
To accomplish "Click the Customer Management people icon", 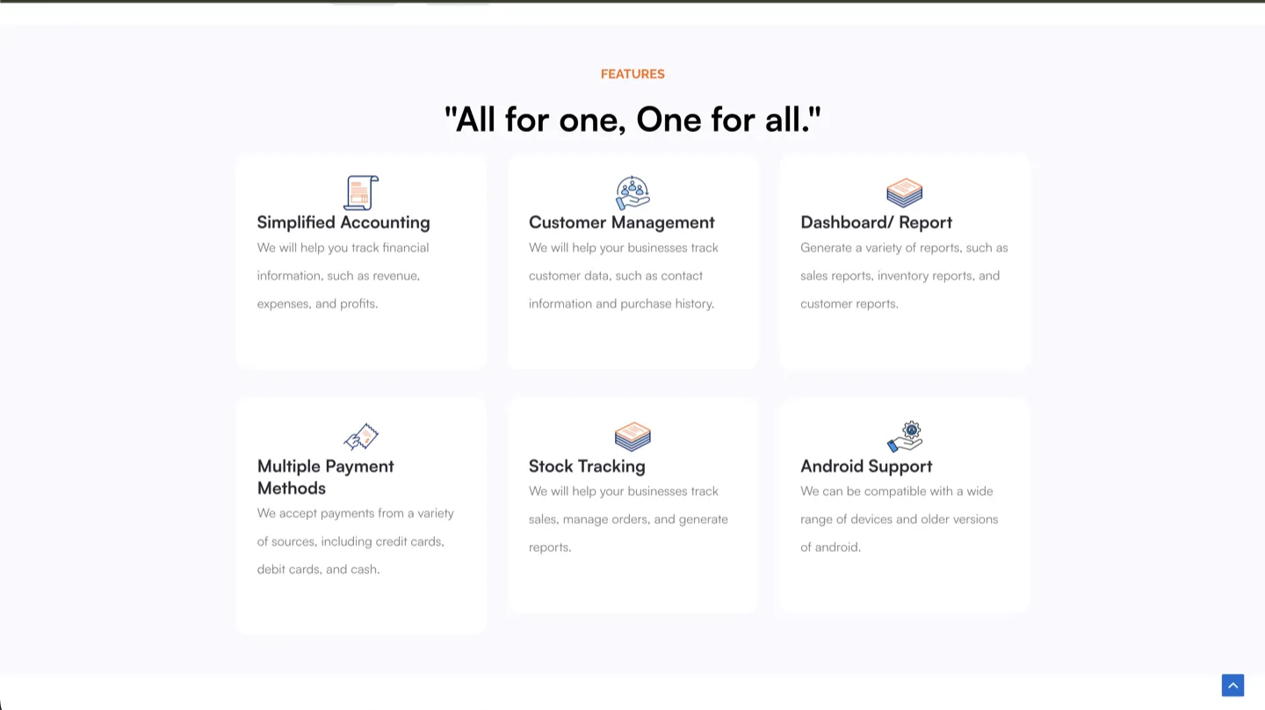I will click(632, 192).
